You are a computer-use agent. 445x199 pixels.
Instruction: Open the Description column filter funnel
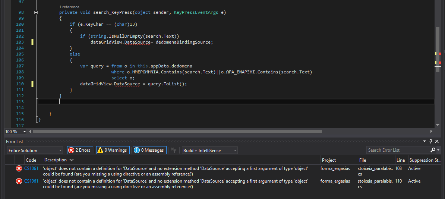click(72, 160)
